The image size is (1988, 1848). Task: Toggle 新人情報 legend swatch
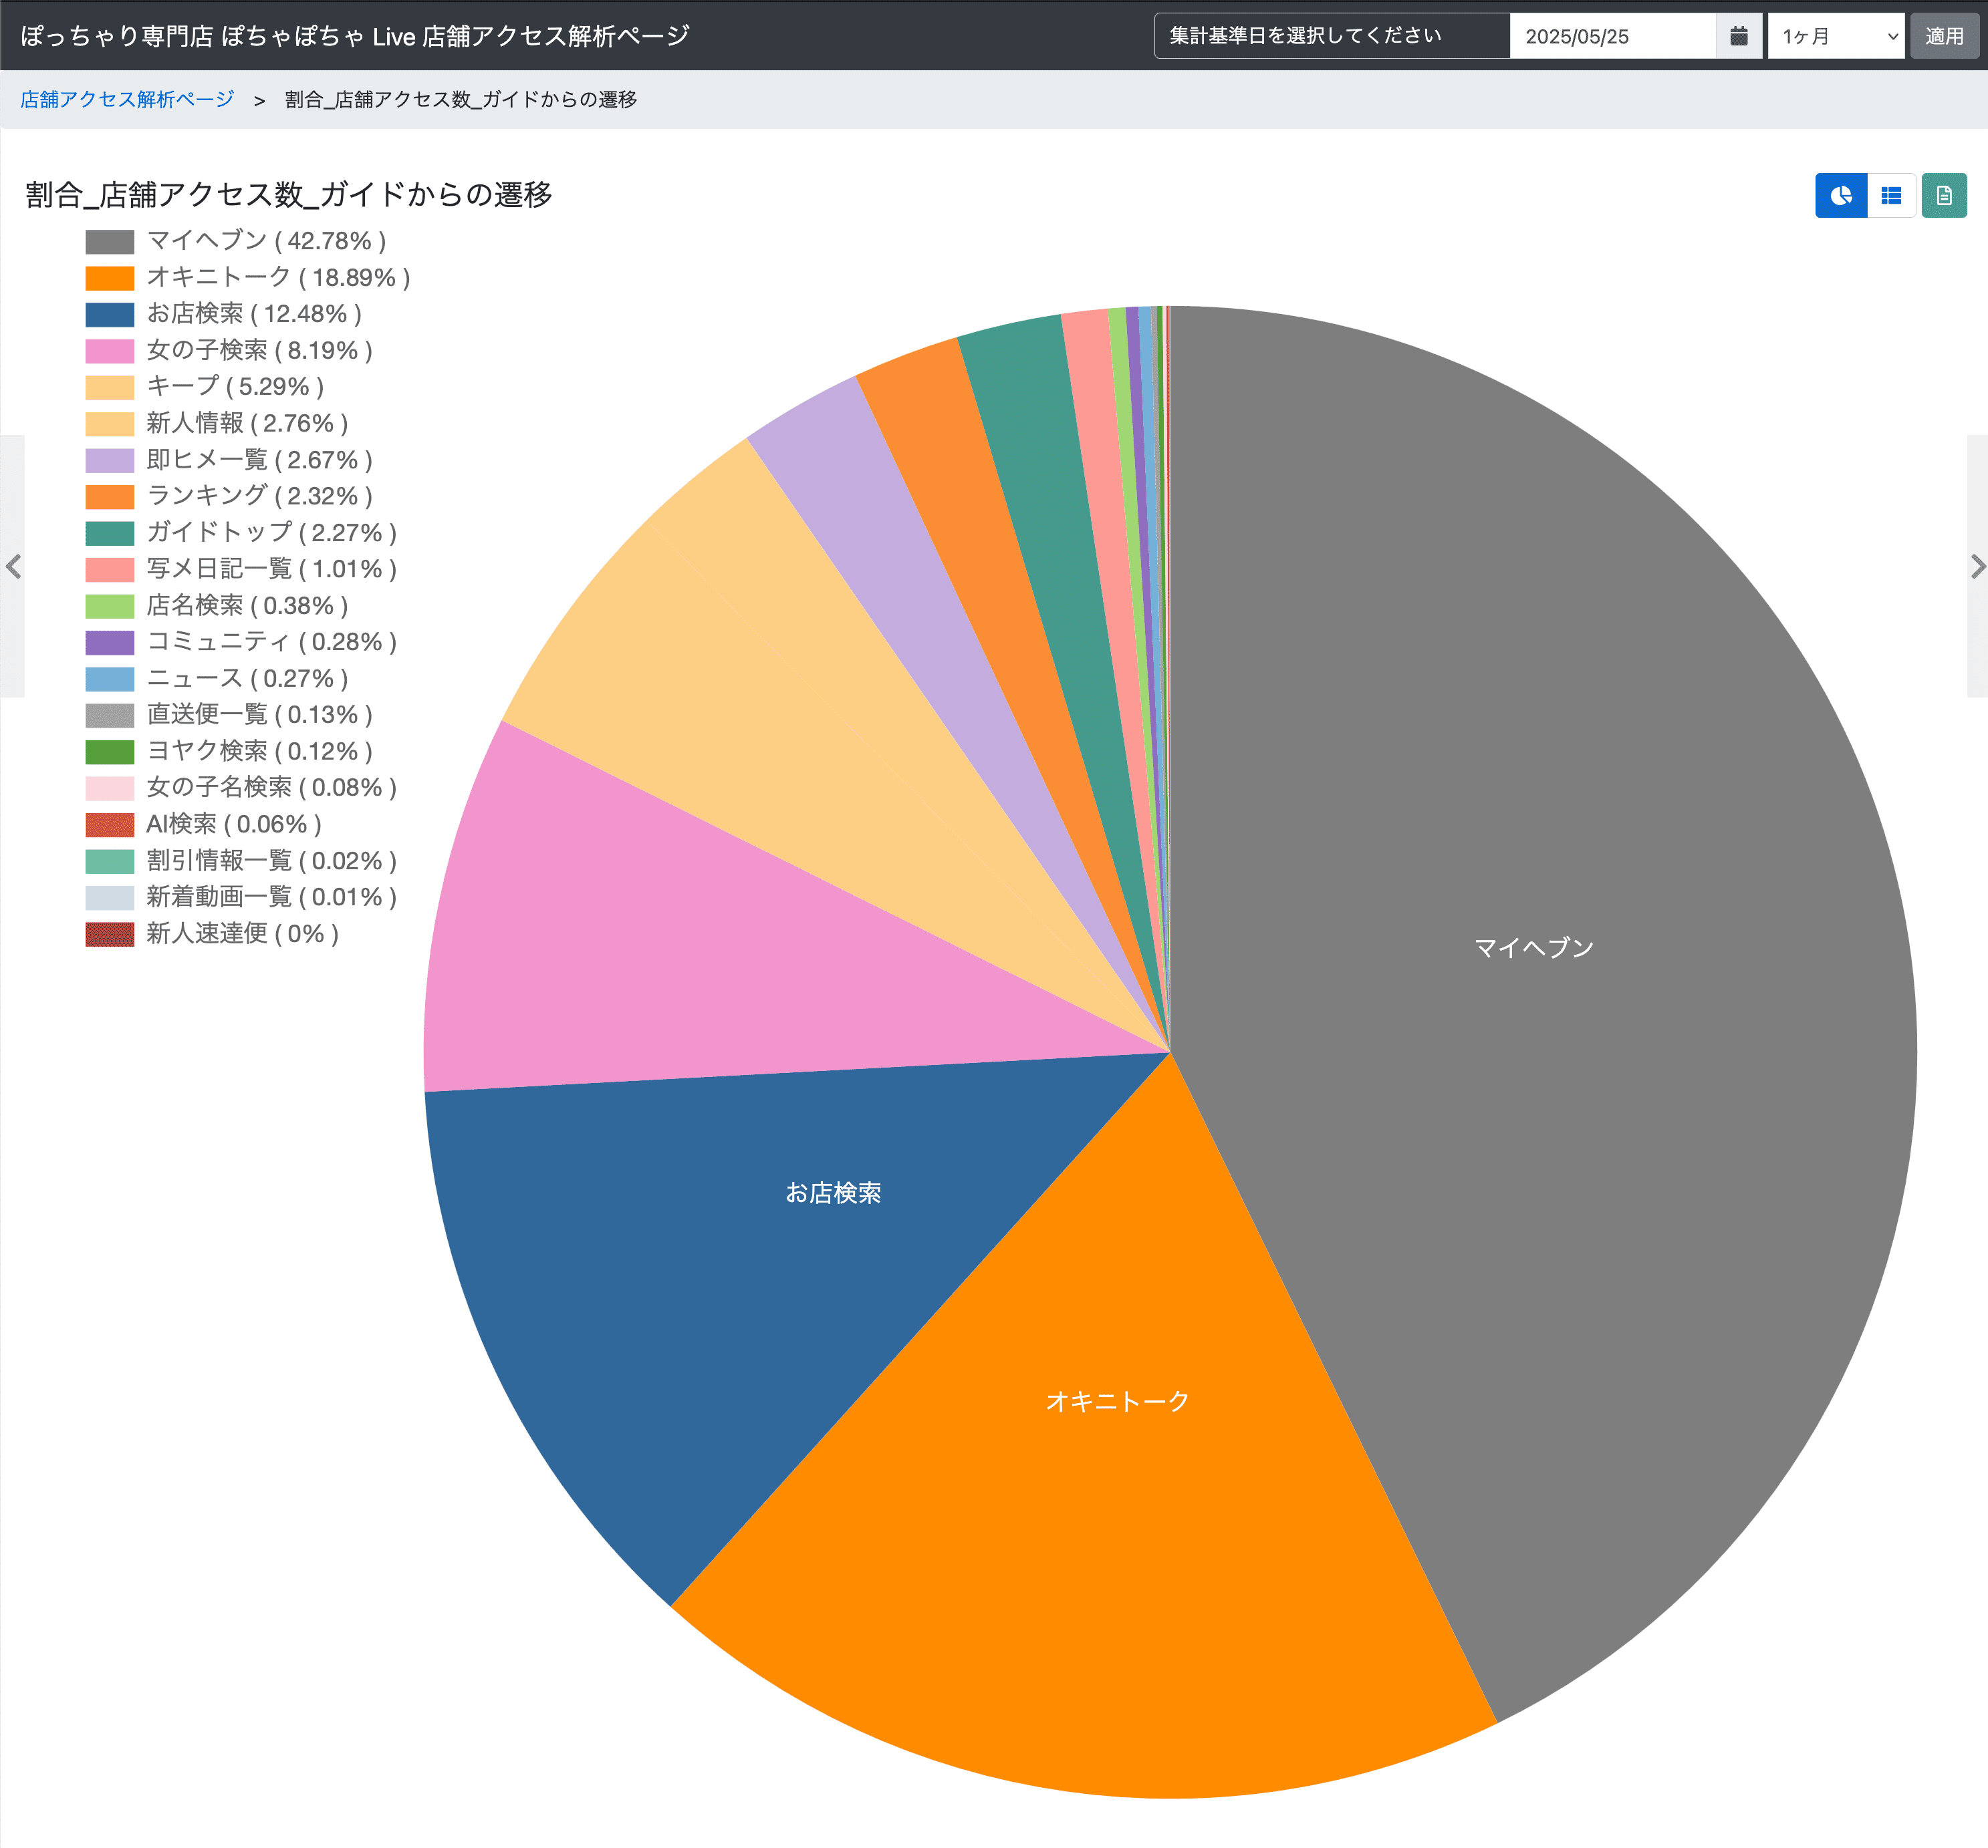coord(110,424)
